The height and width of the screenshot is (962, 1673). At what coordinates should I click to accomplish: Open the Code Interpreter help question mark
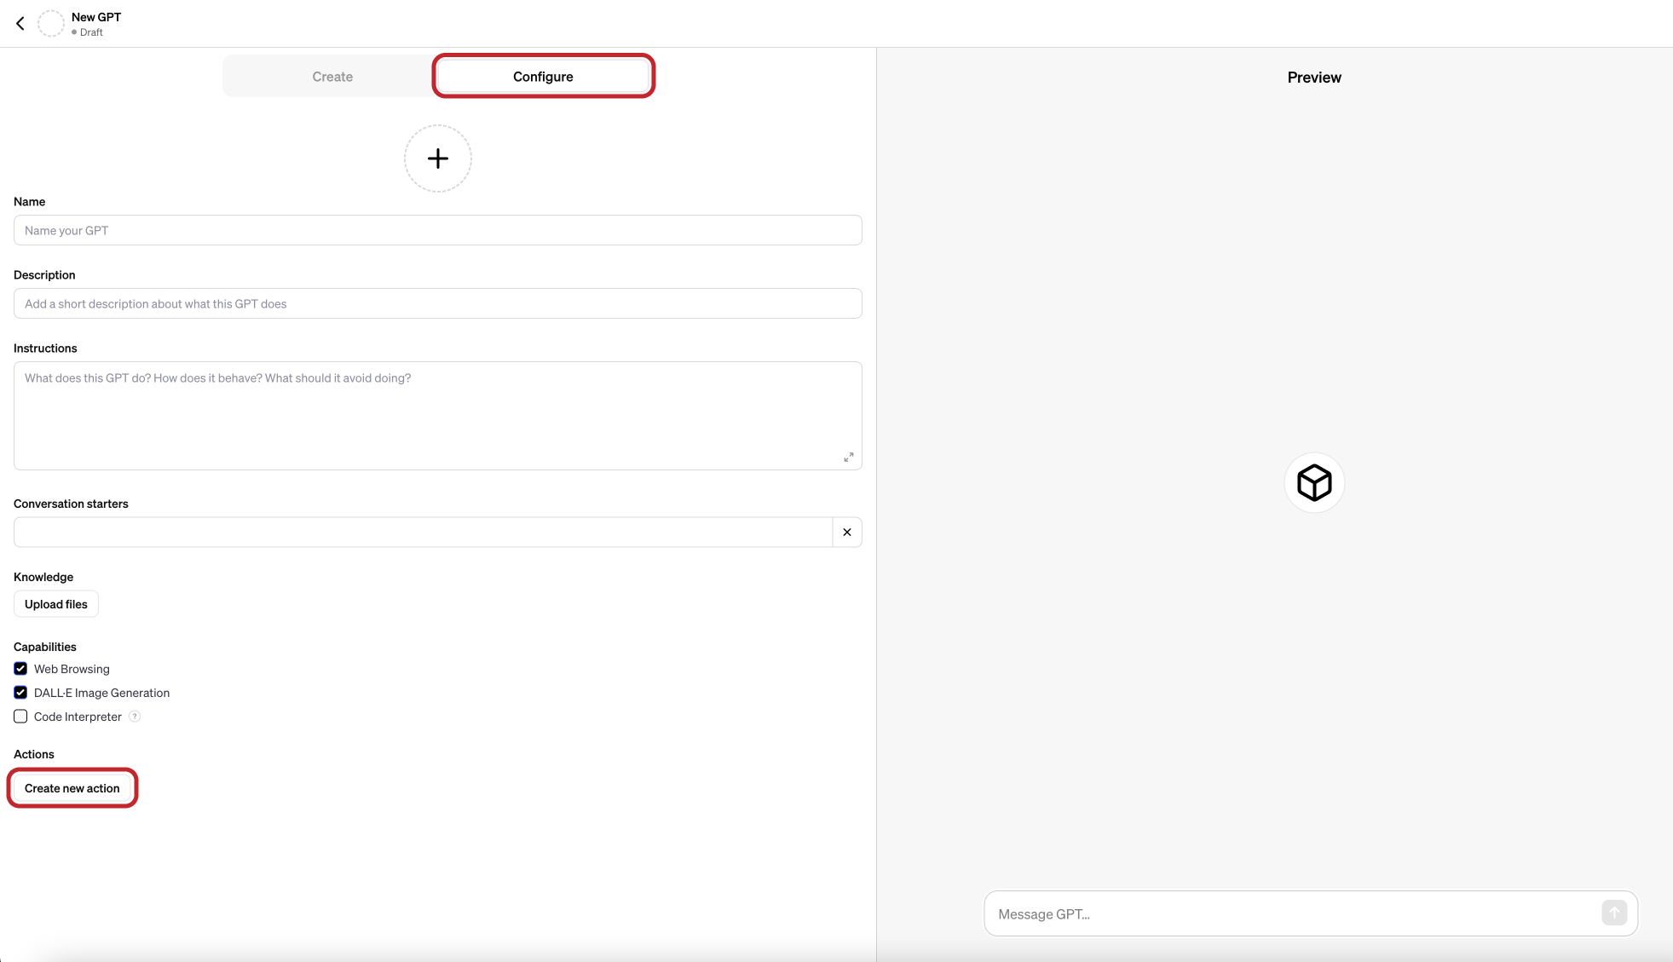click(x=135, y=717)
